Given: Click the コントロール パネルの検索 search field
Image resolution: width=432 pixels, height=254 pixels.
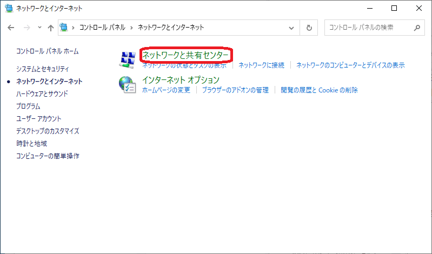Looking at the screenshot, I should pyautogui.click(x=368, y=27).
